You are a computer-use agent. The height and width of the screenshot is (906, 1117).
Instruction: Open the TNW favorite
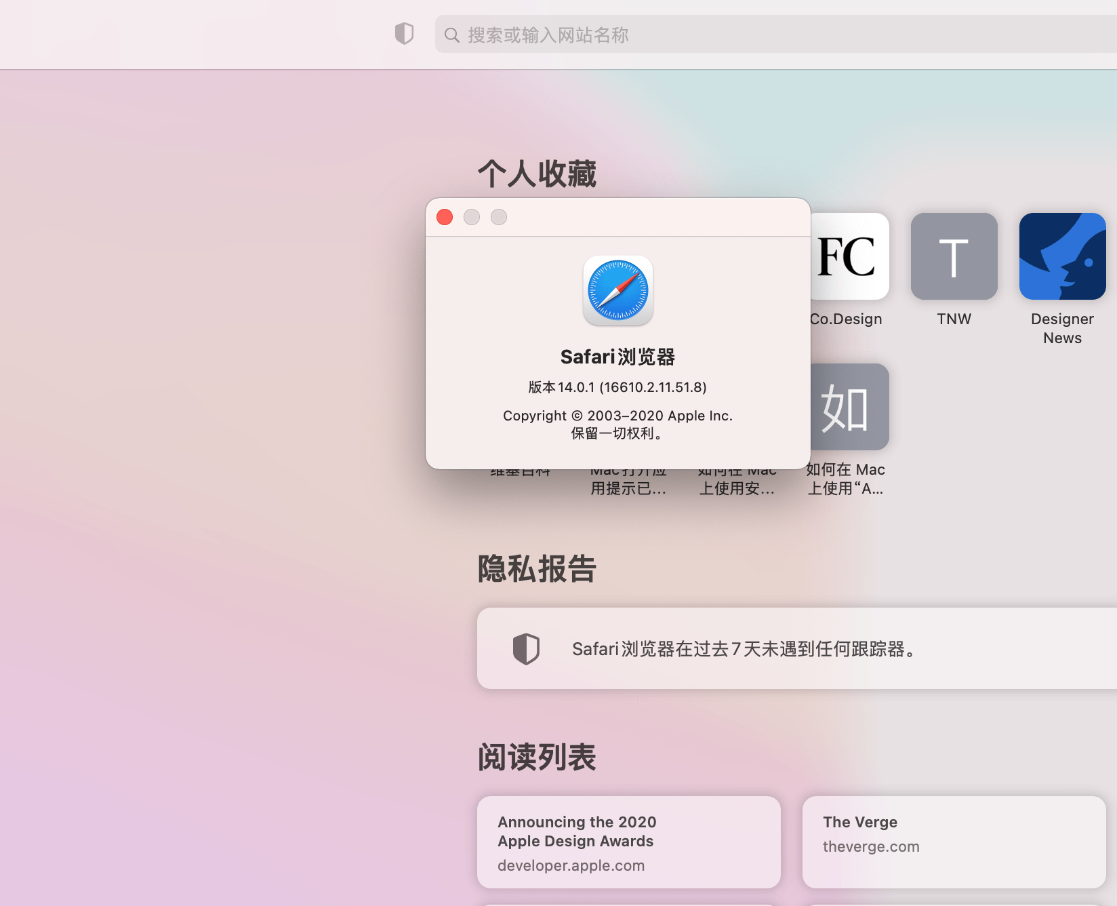(x=954, y=256)
